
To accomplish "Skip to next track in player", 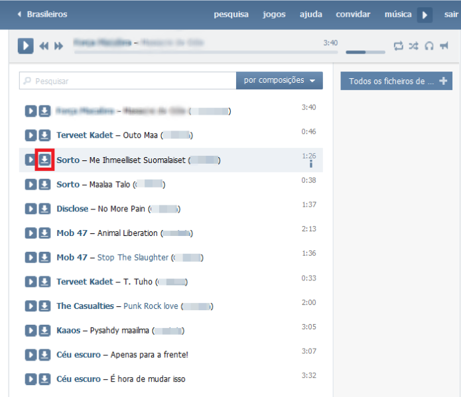I will [58, 46].
